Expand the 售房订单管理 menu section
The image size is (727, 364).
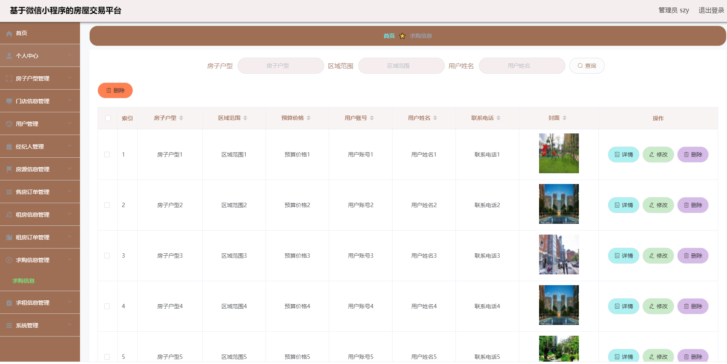click(40, 192)
